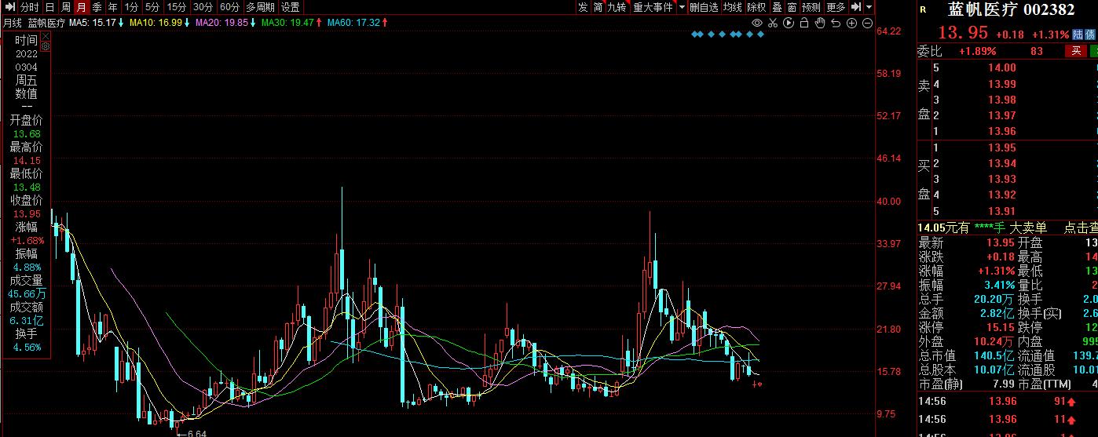Click the MA10 indicator label
Image resolution: width=1098 pixels, height=437 pixels.
pyautogui.click(x=160, y=23)
